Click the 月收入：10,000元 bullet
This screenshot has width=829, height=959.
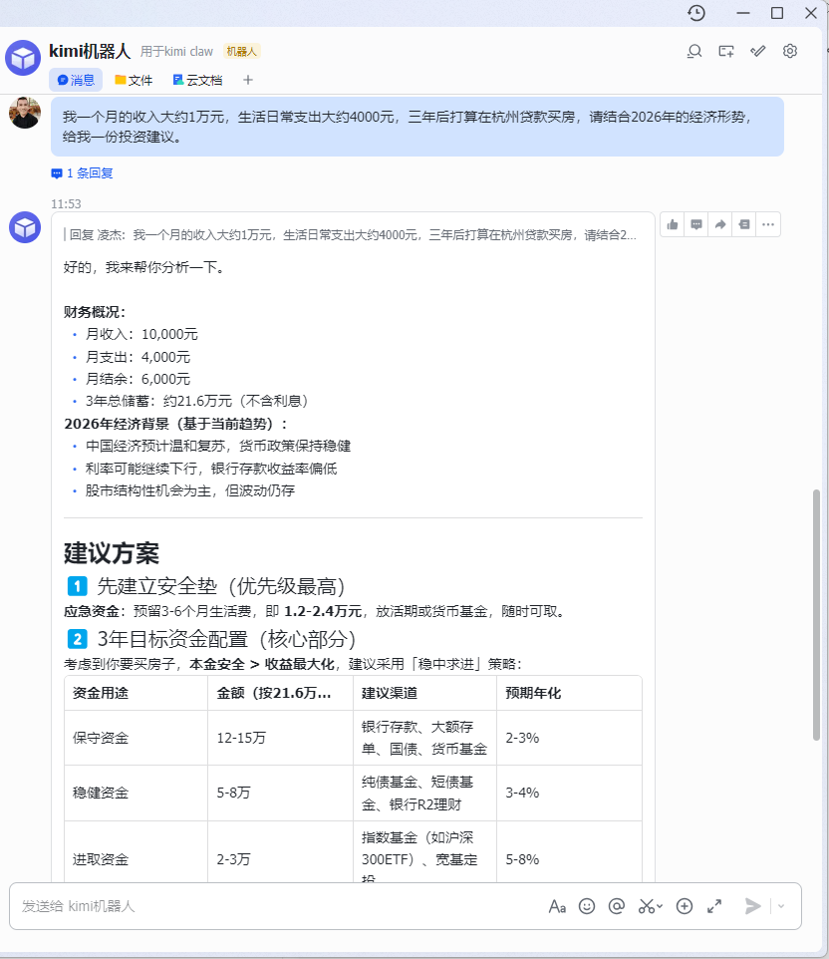coord(141,335)
